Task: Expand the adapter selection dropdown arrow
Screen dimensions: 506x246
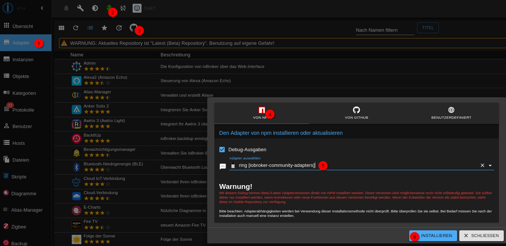Action: [490, 165]
